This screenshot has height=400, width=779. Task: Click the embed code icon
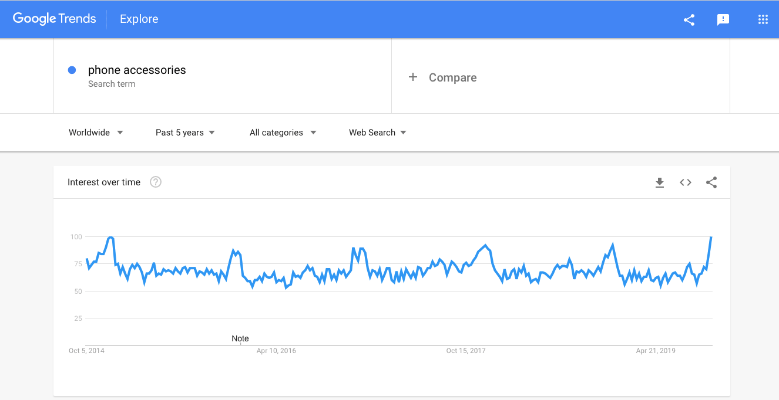pyautogui.click(x=686, y=182)
